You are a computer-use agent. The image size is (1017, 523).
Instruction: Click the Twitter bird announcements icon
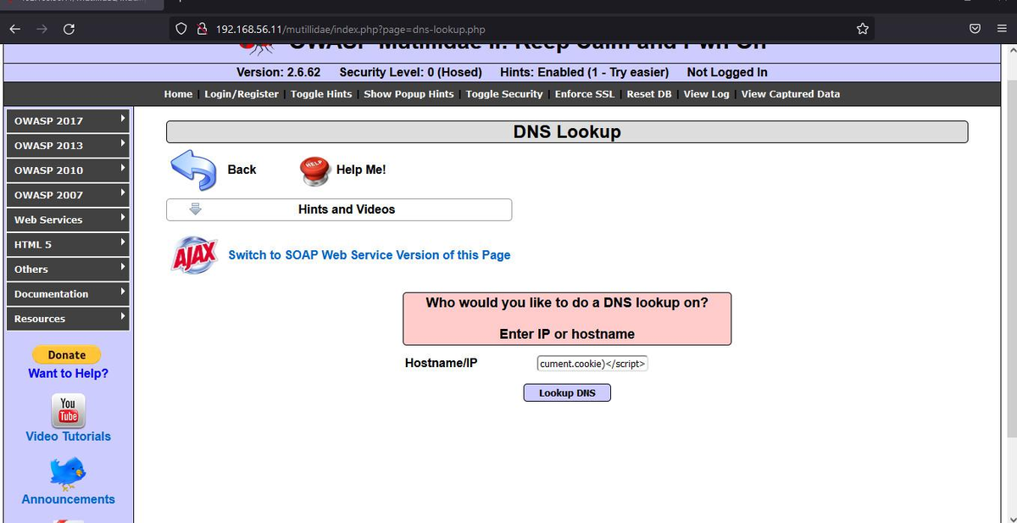tap(68, 473)
